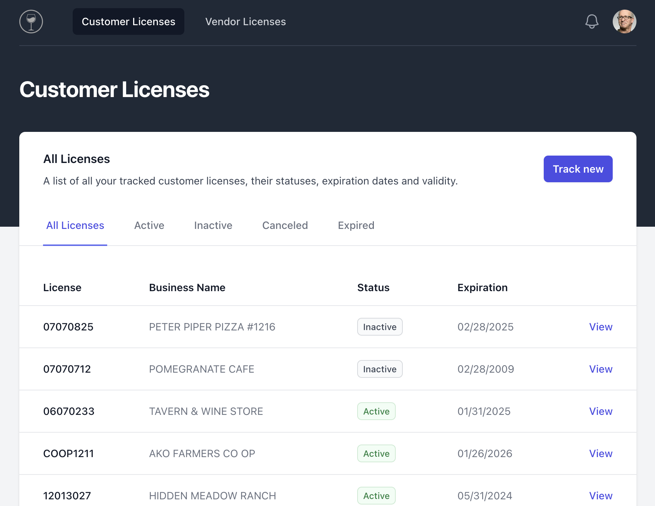Click the Track new button

pyautogui.click(x=578, y=169)
